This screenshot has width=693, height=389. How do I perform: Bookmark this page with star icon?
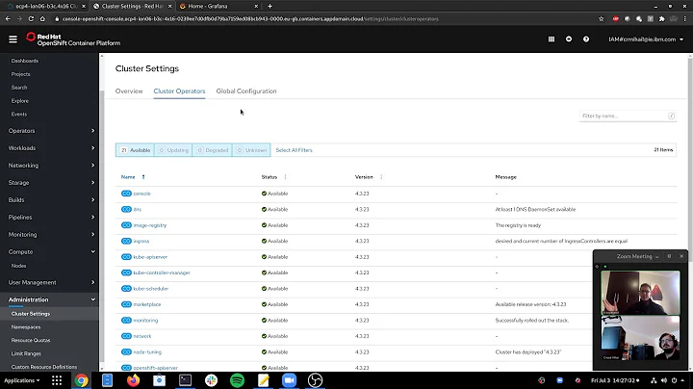tap(601, 19)
